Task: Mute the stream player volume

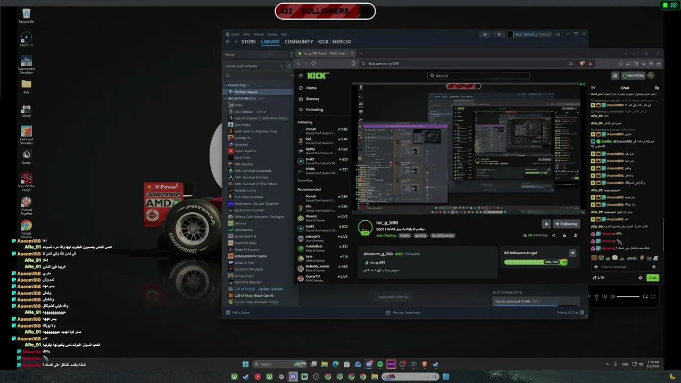Action: coord(612,296)
